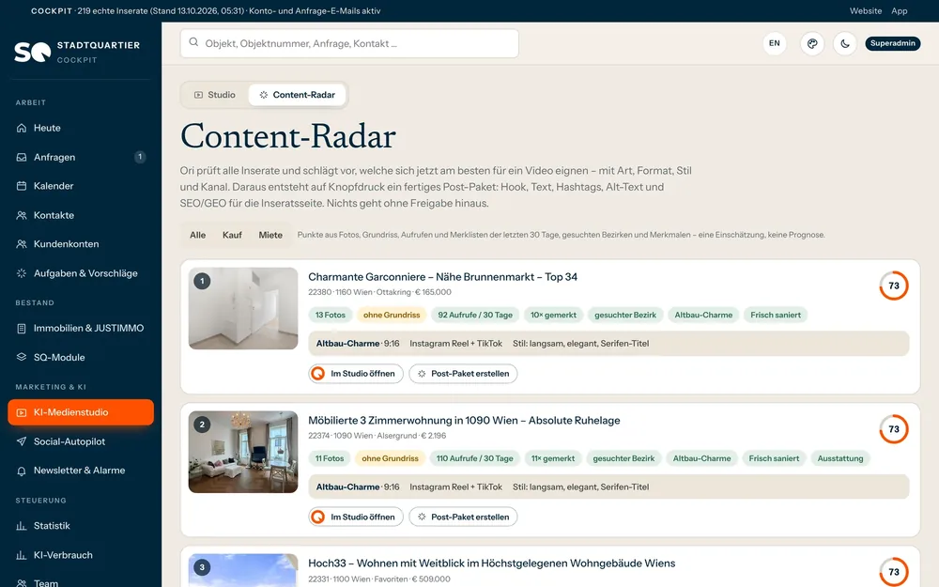Image resolution: width=939 pixels, height=587 pixels.
Task: Click the '10× gemerkt' tag
Action: click(x=553, y=315)
